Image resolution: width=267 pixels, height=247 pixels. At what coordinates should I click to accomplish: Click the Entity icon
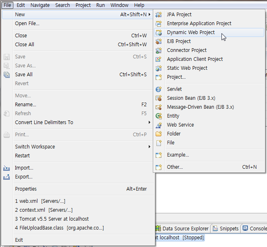(x=158, y=116)
